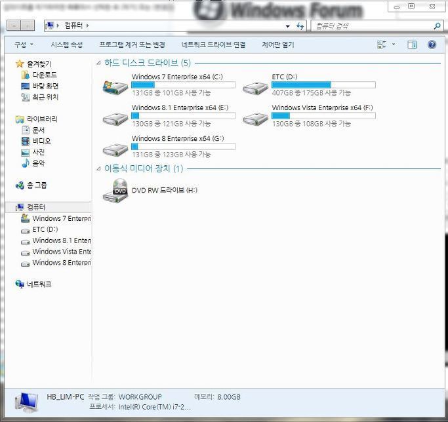Click the Favorites star icon (즐겨찾기)
Screen dimensions: 448x422
pyautogui.click(x=20, y=64)
